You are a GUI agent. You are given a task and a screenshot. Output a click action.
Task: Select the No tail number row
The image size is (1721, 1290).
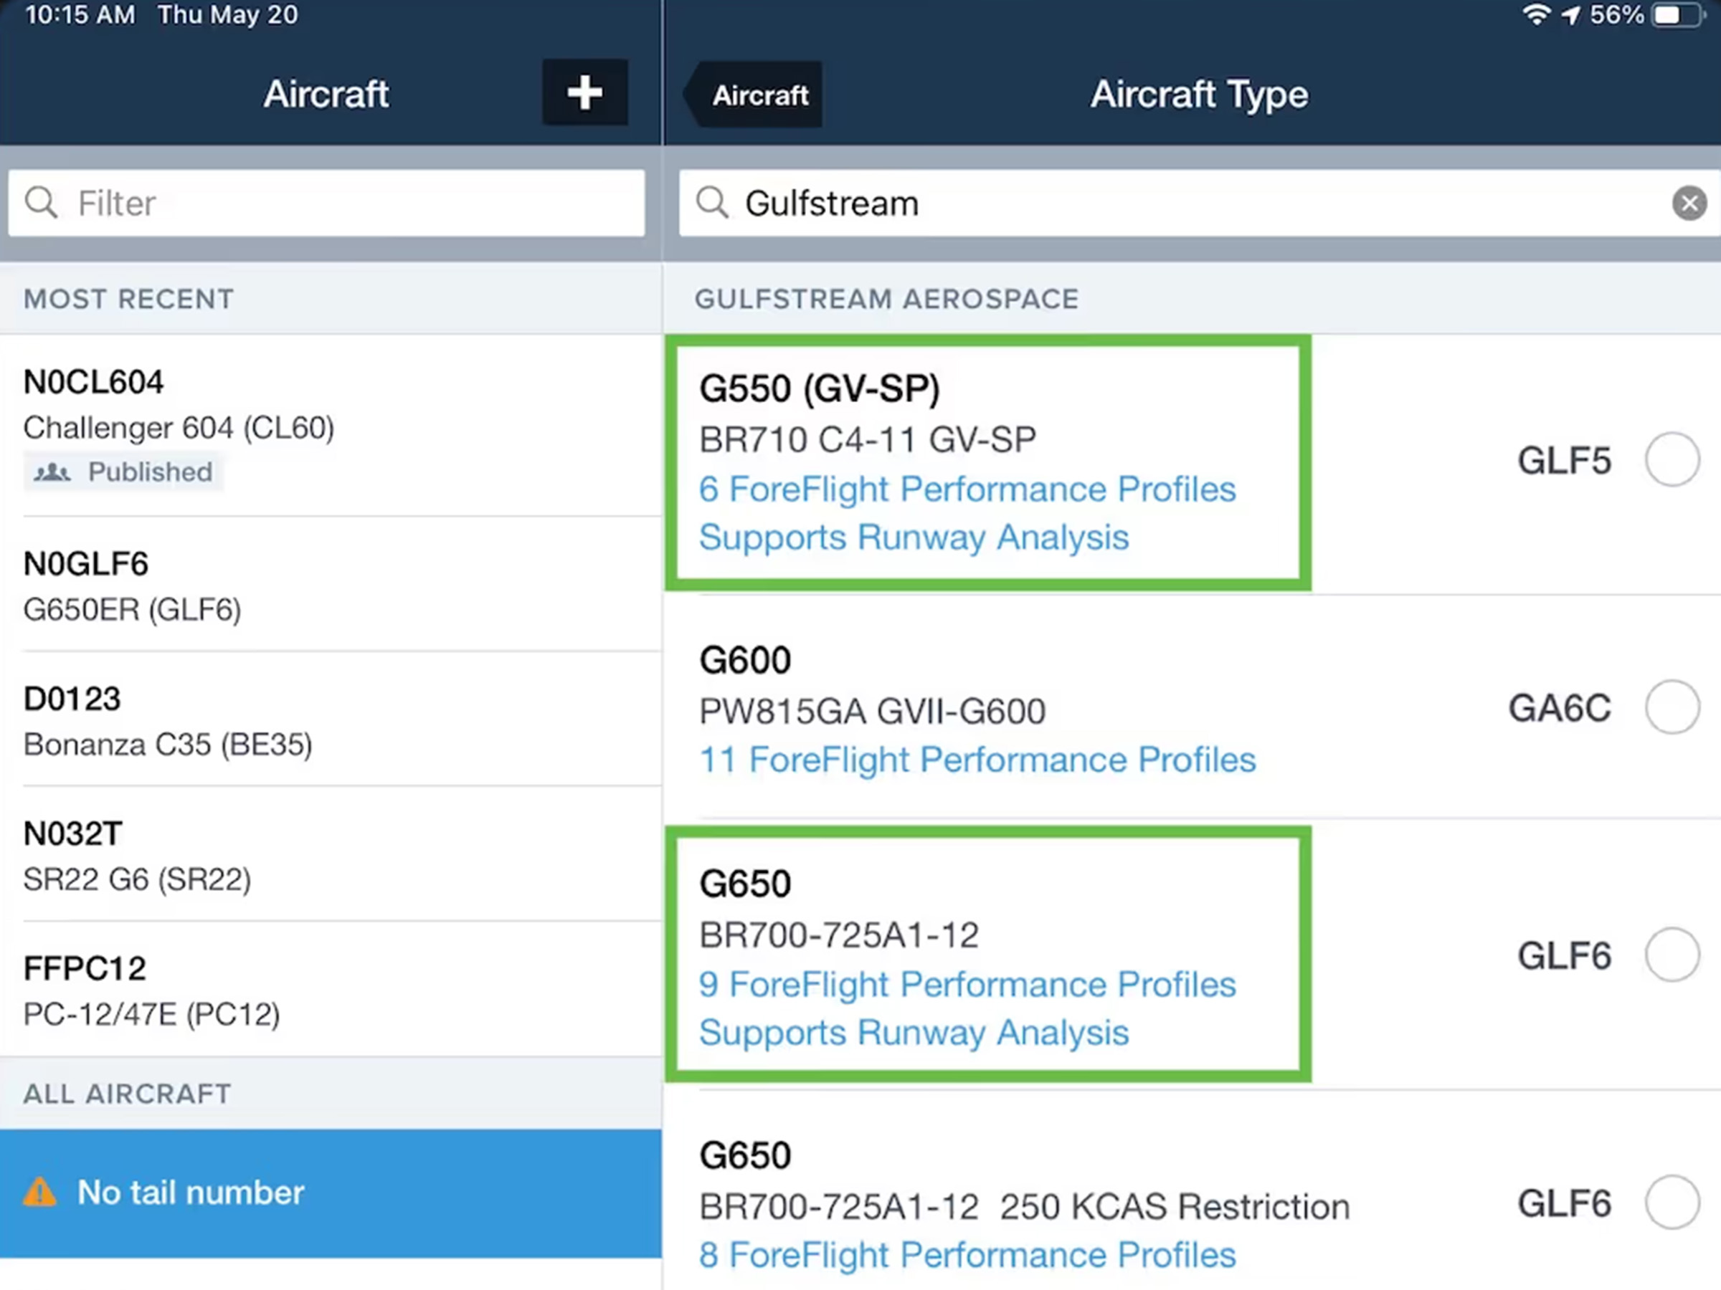(331, 1192)
